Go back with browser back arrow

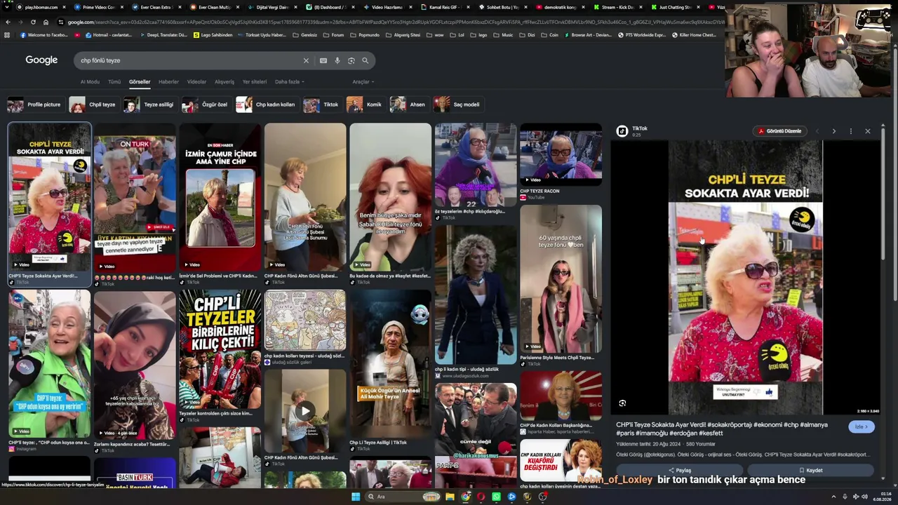8,22
